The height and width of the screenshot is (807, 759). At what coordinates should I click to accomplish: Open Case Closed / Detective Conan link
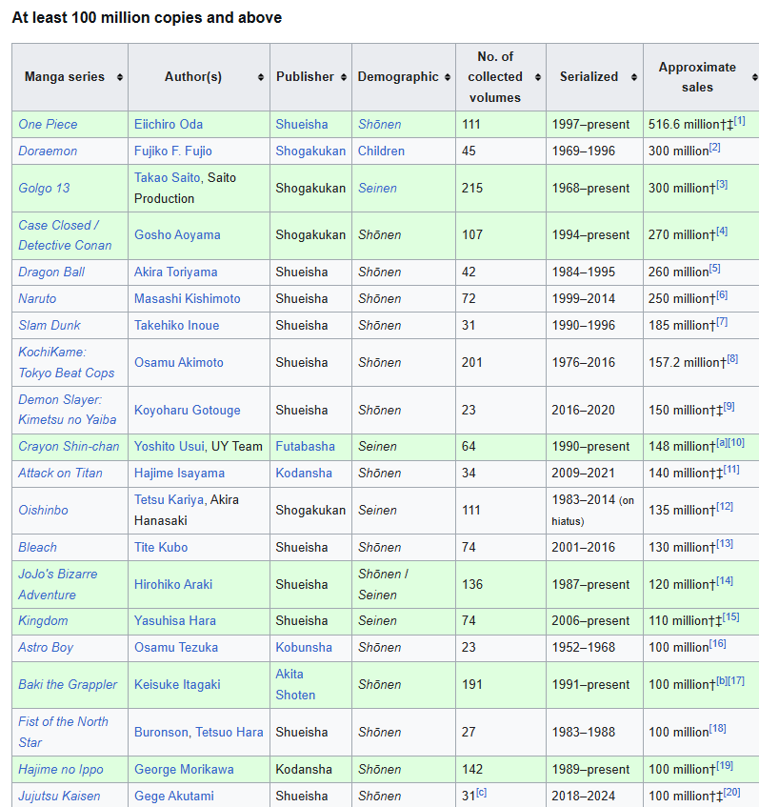click(x=65, y=235)
